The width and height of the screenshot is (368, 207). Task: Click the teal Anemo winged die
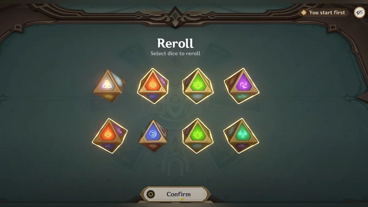[x=241, y=136]
